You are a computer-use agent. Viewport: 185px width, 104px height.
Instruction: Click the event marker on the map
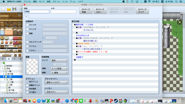(180, 22)
